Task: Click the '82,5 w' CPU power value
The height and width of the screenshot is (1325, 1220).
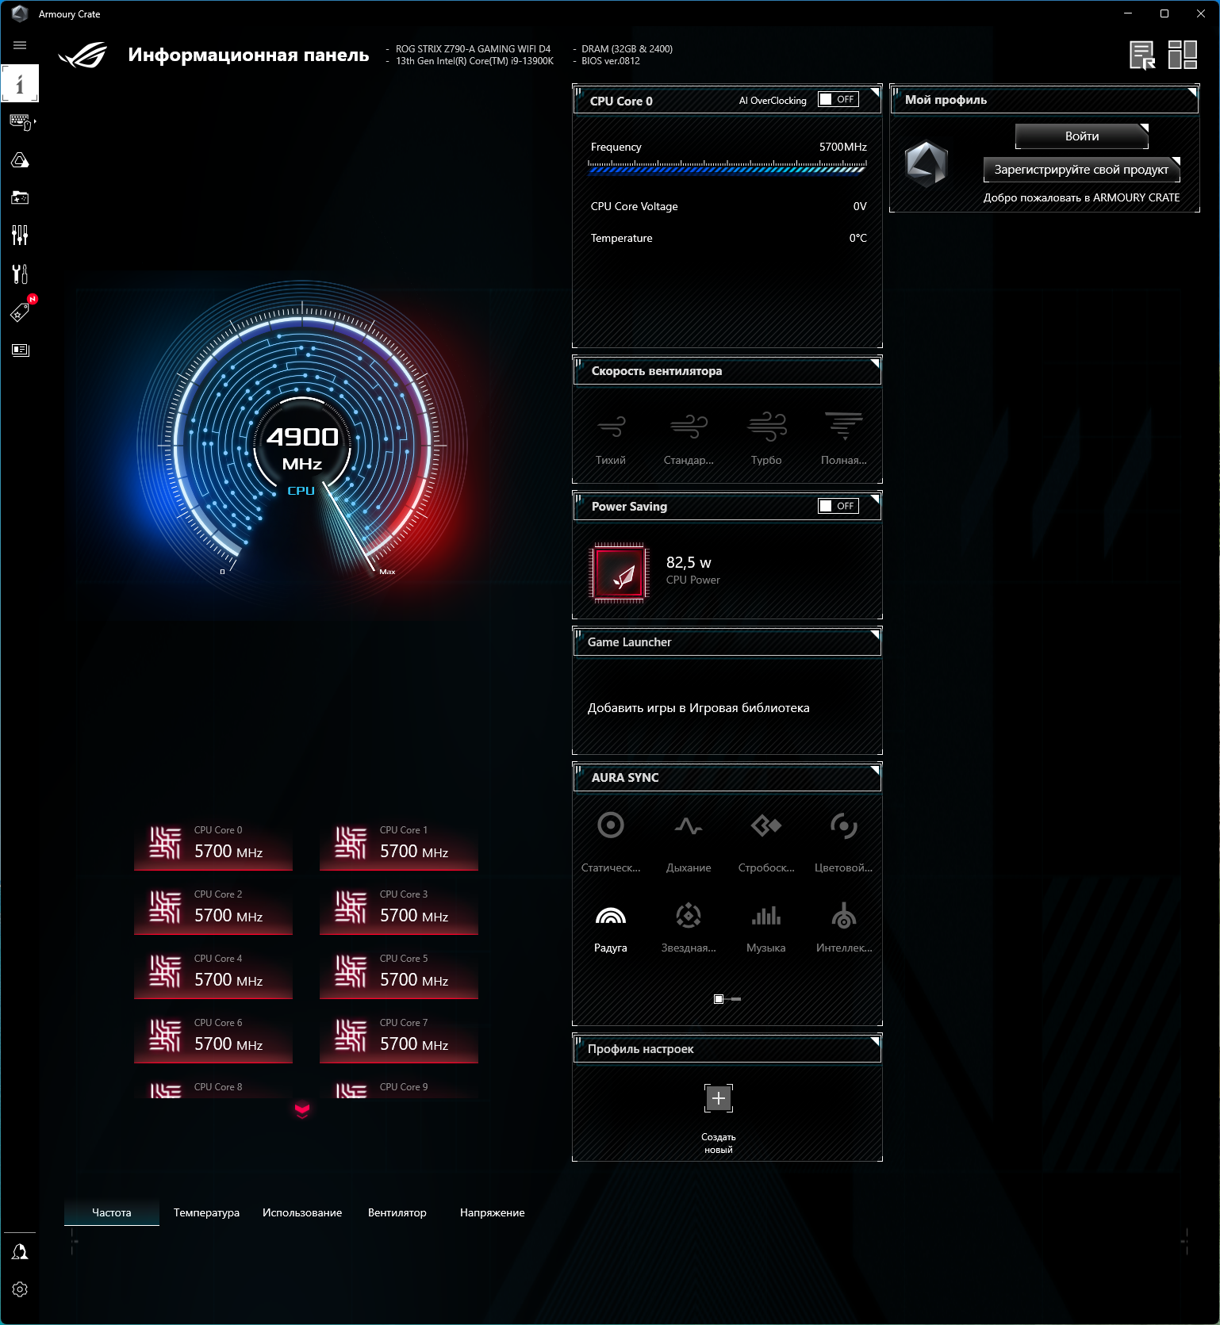Action: [x=689, y=562]
